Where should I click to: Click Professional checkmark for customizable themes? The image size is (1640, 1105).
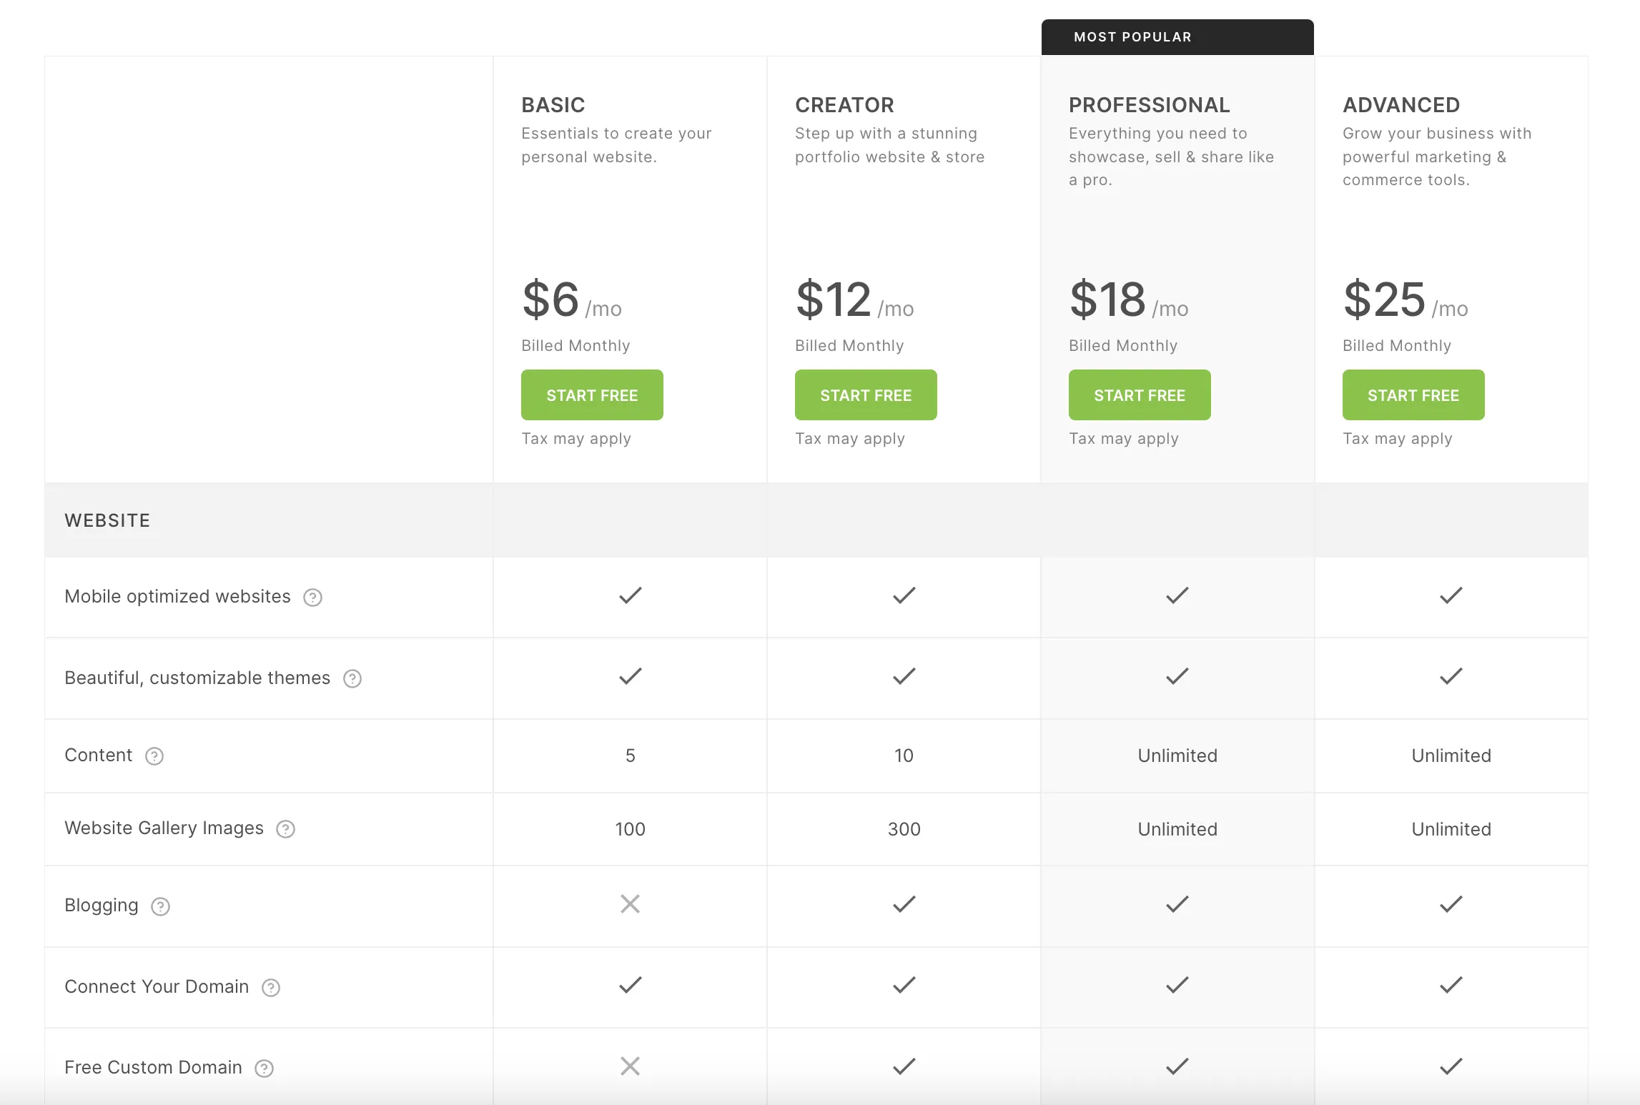click(x=1177, y=676)
